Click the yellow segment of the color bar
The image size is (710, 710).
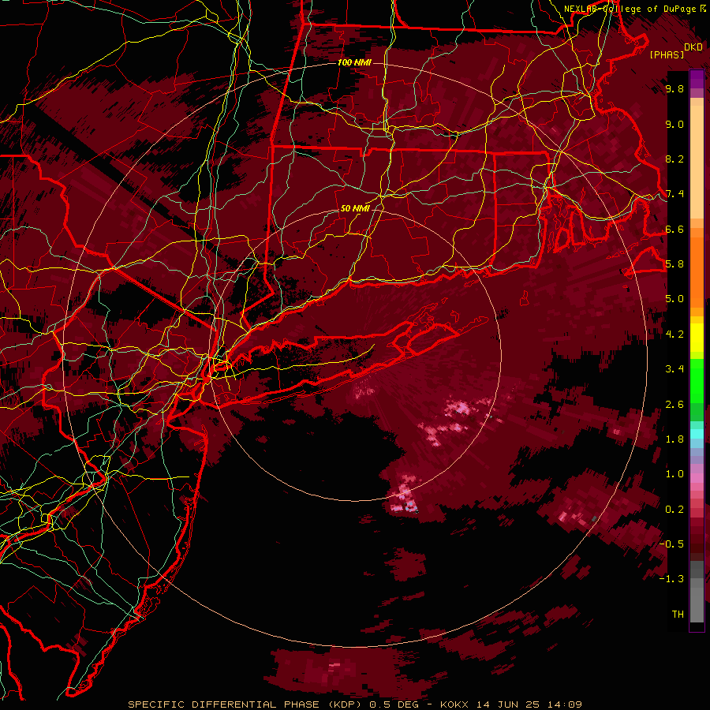pyautogui.click(x=697, y=338)
